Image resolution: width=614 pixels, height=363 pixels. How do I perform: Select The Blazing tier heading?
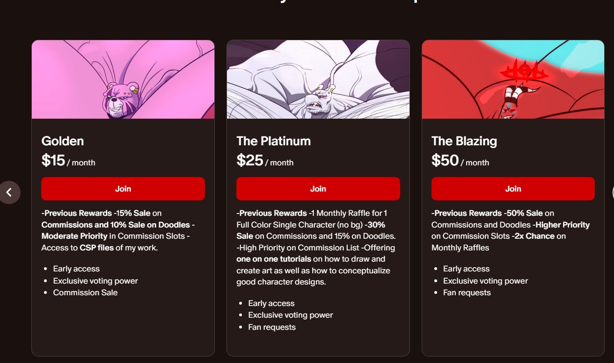(x=464, y=141)
